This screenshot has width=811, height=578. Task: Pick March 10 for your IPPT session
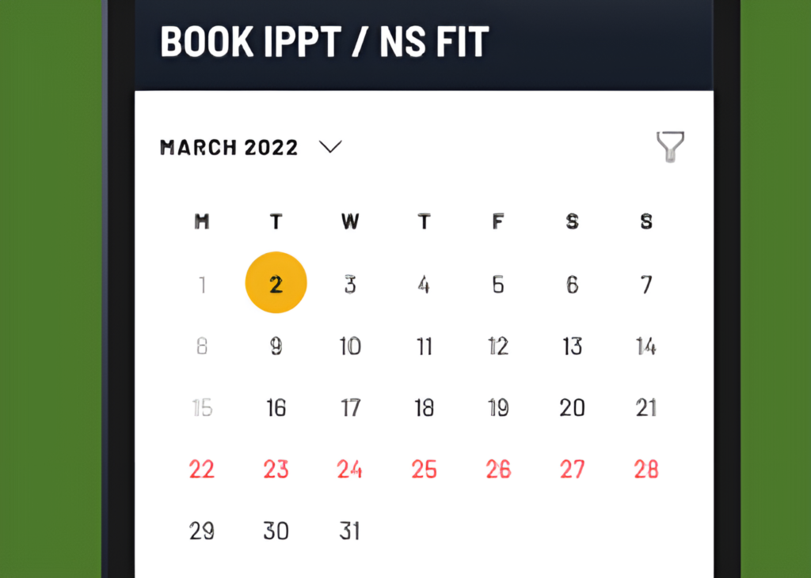349,346
